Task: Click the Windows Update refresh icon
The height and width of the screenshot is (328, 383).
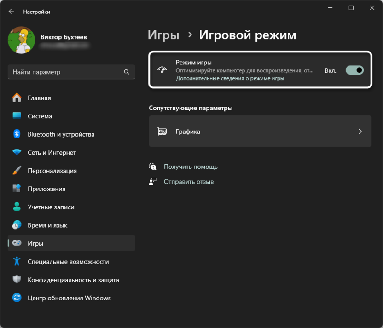Action: [17, 298]
